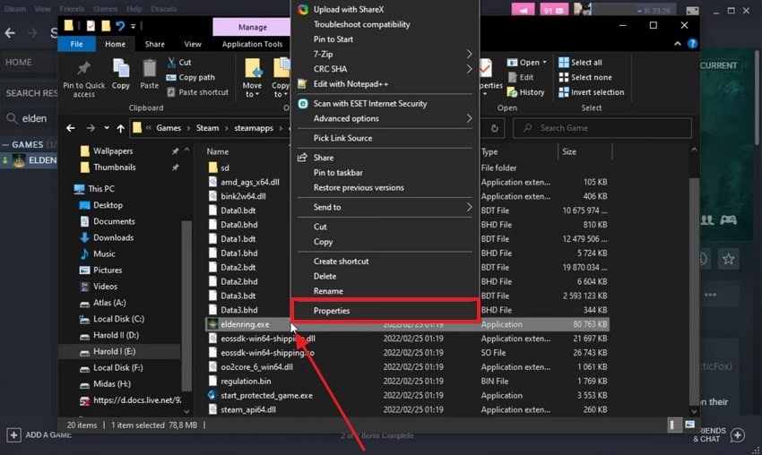Click Paste shortcut in ribbon
Screen dimensions: 762x455
[x=197, y=91]
